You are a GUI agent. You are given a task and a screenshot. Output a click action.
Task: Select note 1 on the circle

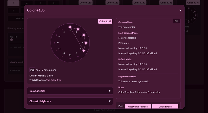click(x=70, y=27)
